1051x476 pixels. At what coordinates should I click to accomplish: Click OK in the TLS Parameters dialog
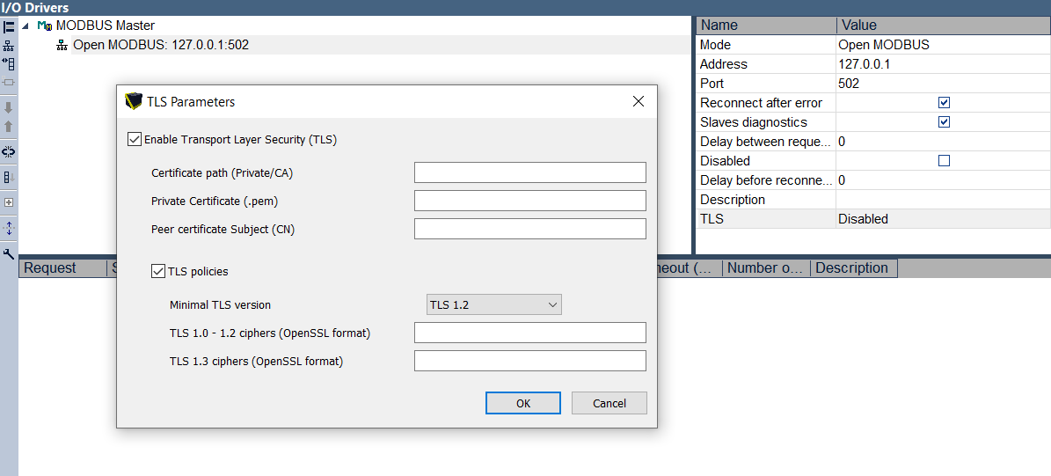click(x=523, y=403)
